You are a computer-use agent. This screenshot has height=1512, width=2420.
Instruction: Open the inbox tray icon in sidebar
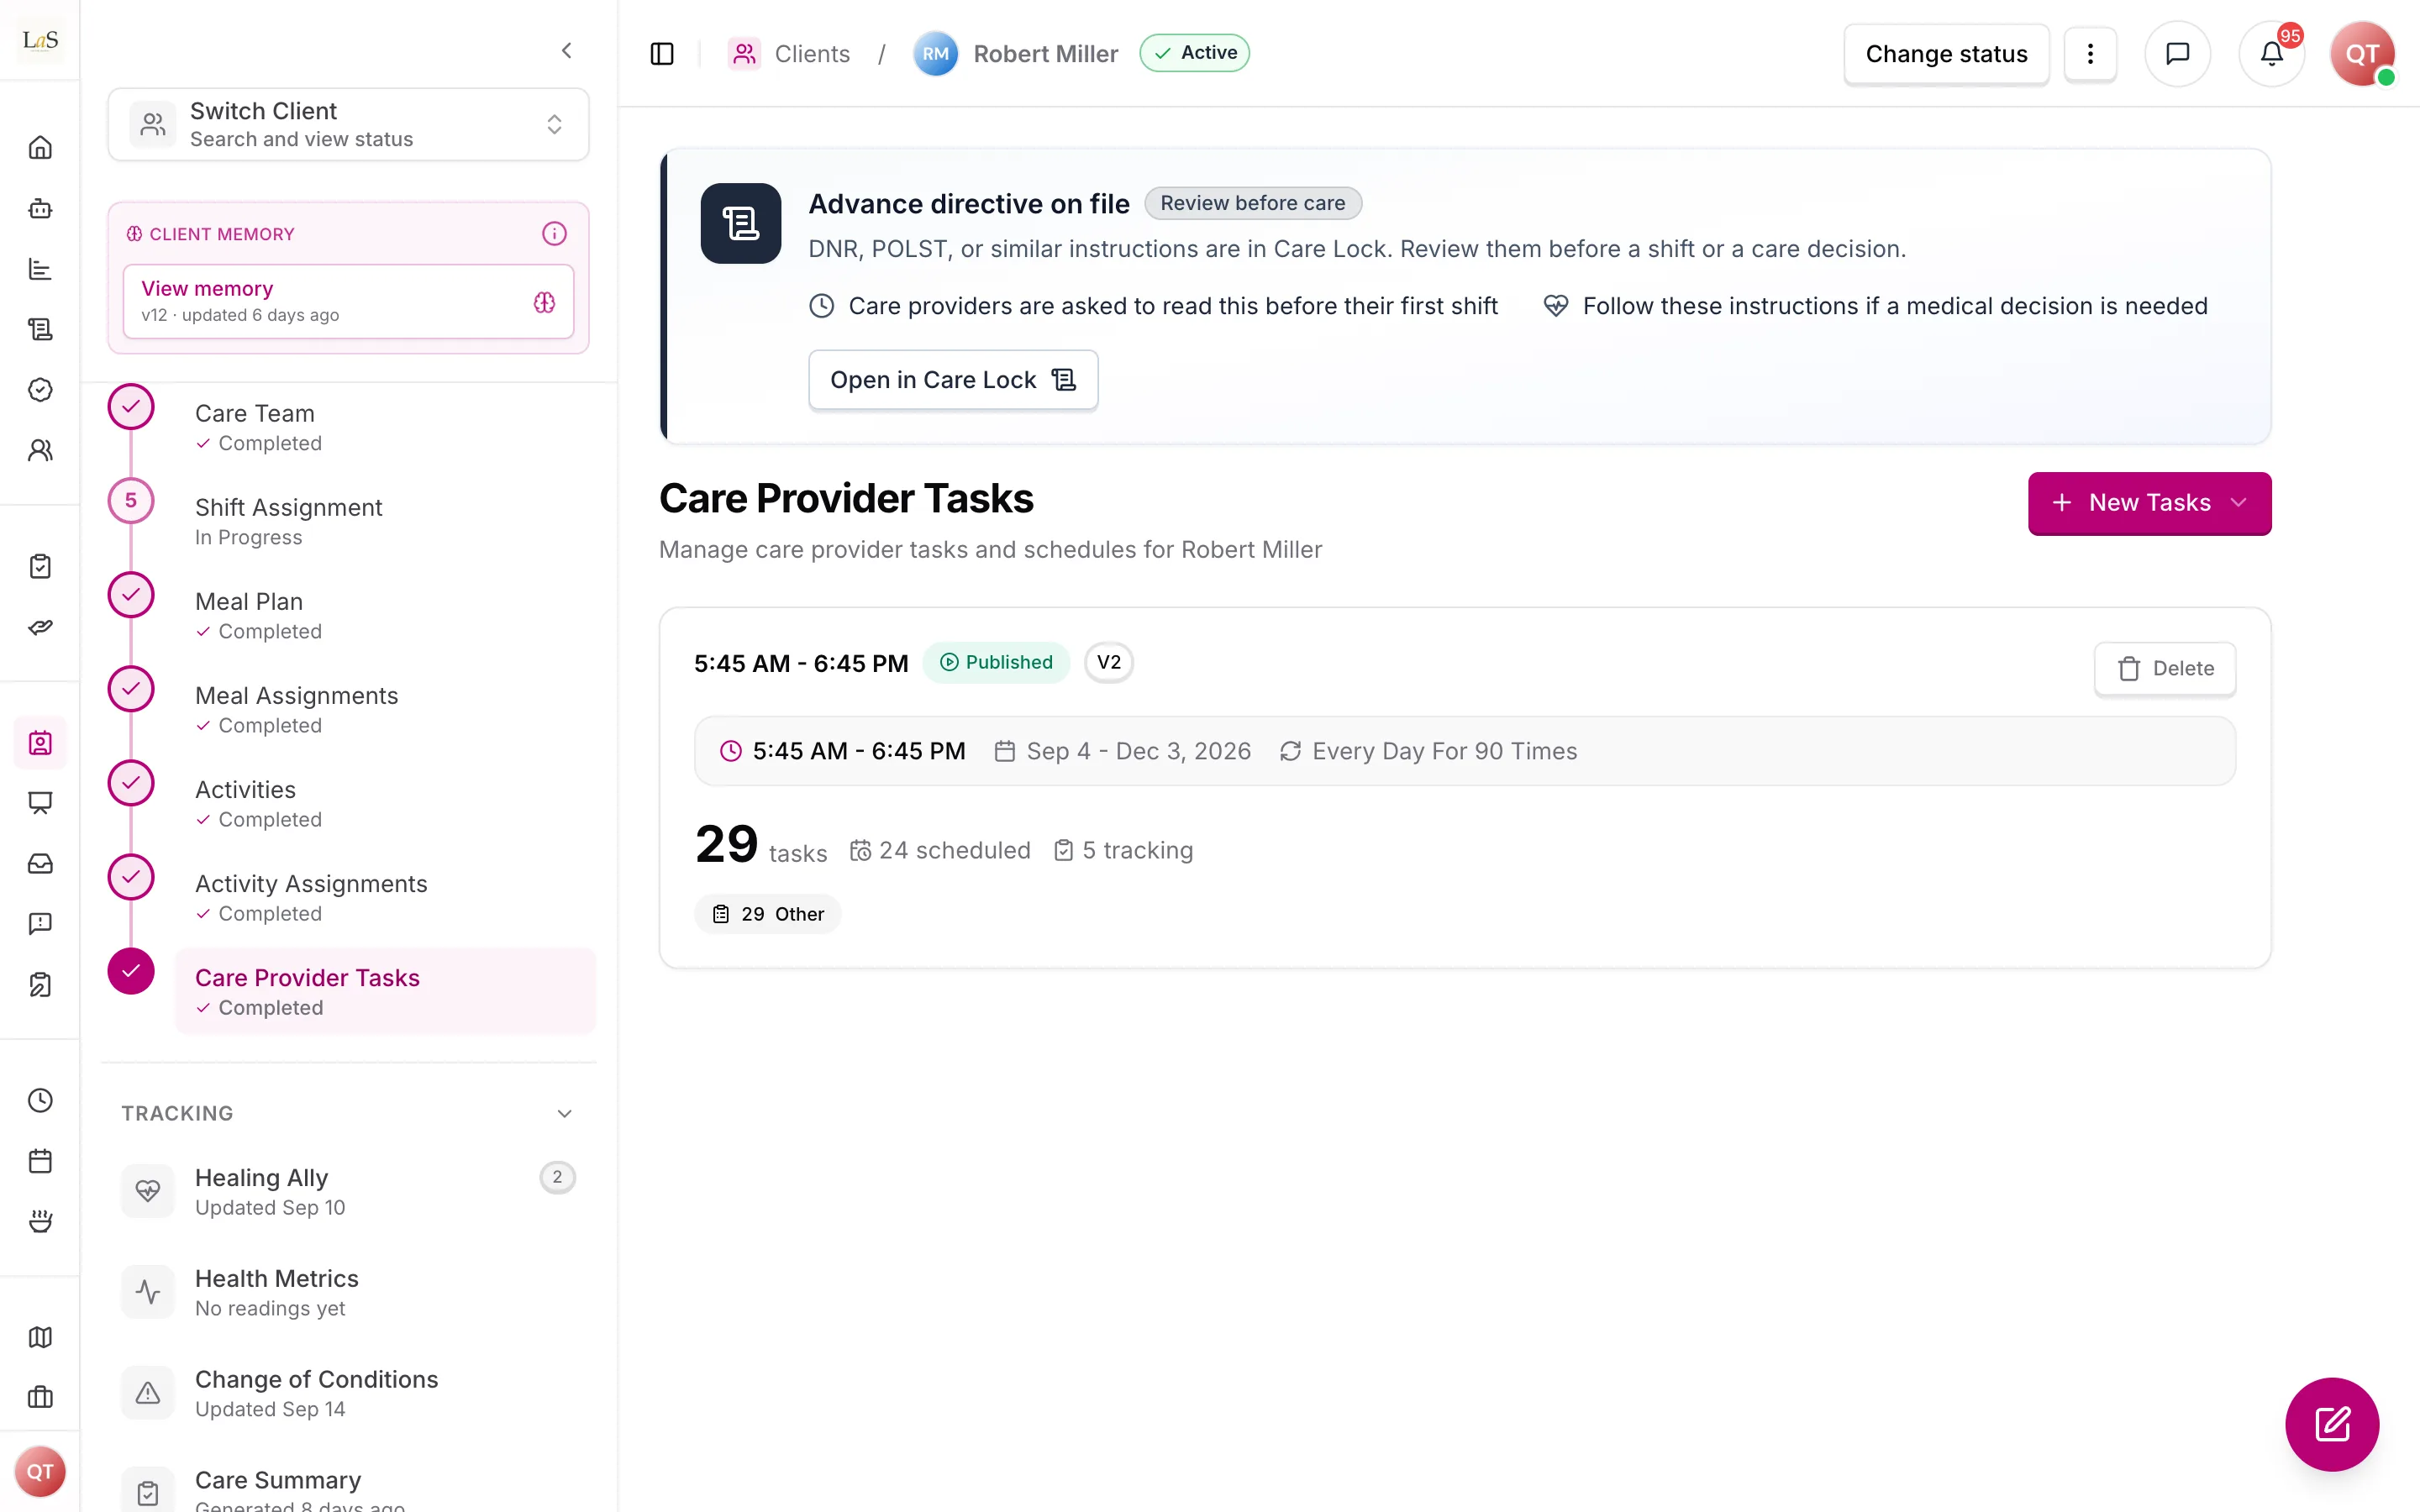[40, 863]
